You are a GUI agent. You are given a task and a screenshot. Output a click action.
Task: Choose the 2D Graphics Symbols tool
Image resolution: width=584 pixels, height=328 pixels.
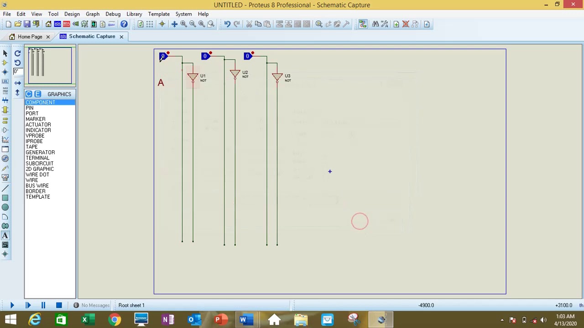pyautogui.click(x=5, y=245)
